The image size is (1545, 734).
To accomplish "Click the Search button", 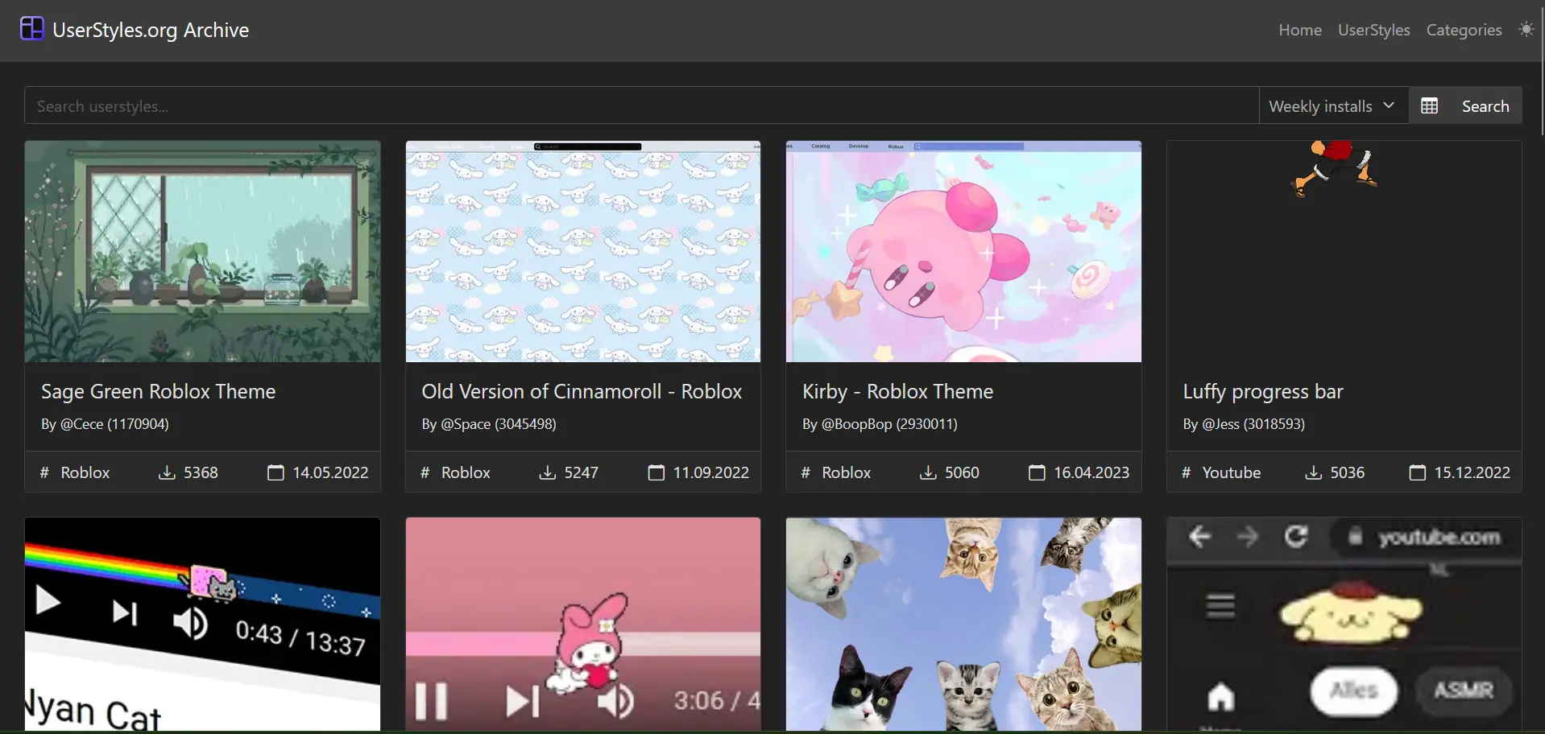I will click(1485, 106).
